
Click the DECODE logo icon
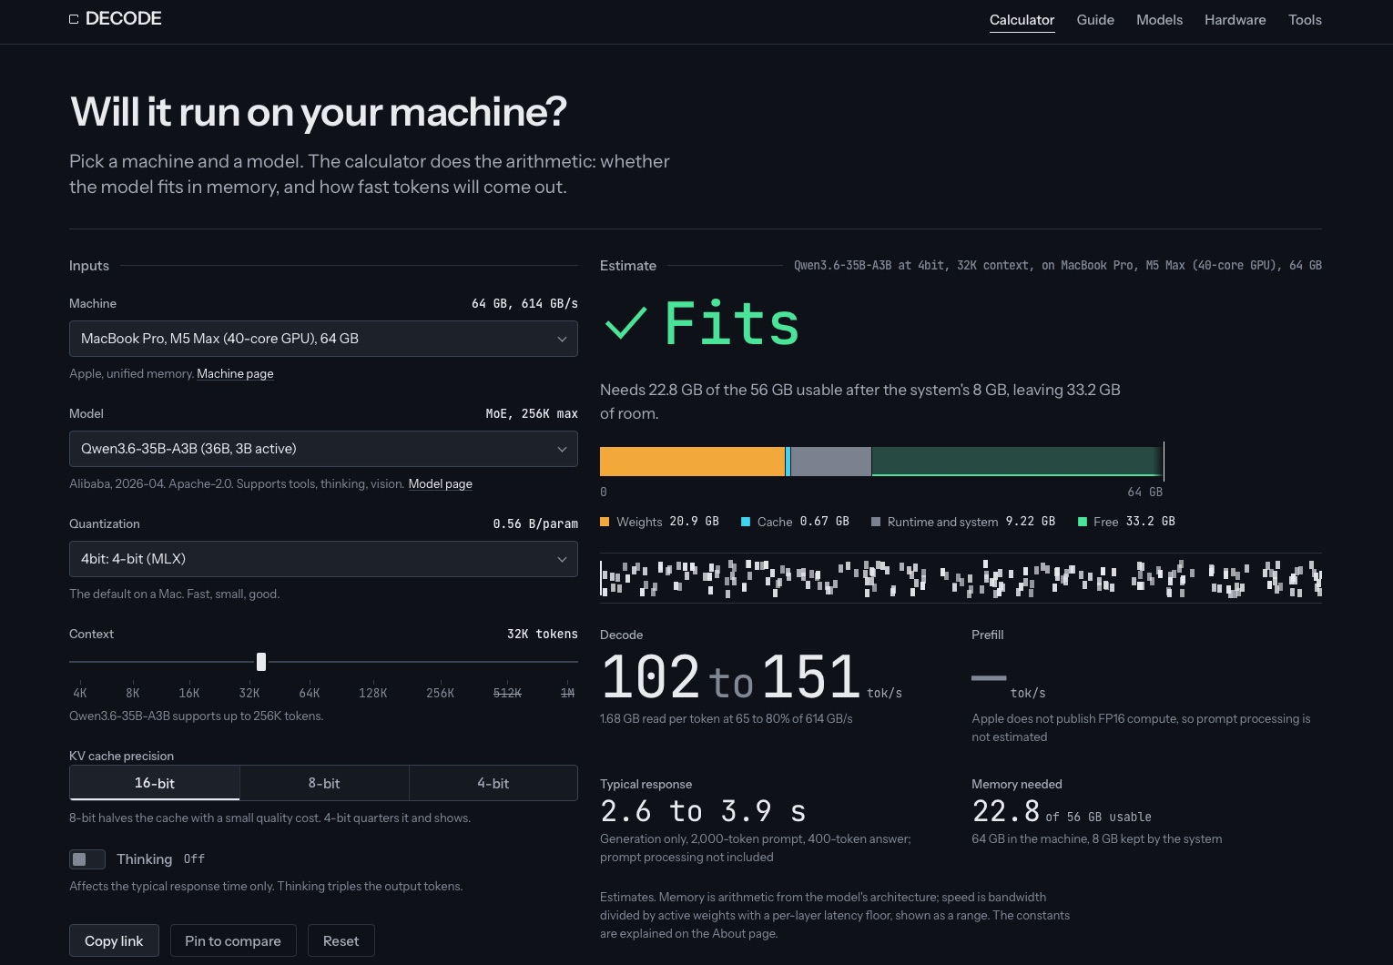pos(74,19)
